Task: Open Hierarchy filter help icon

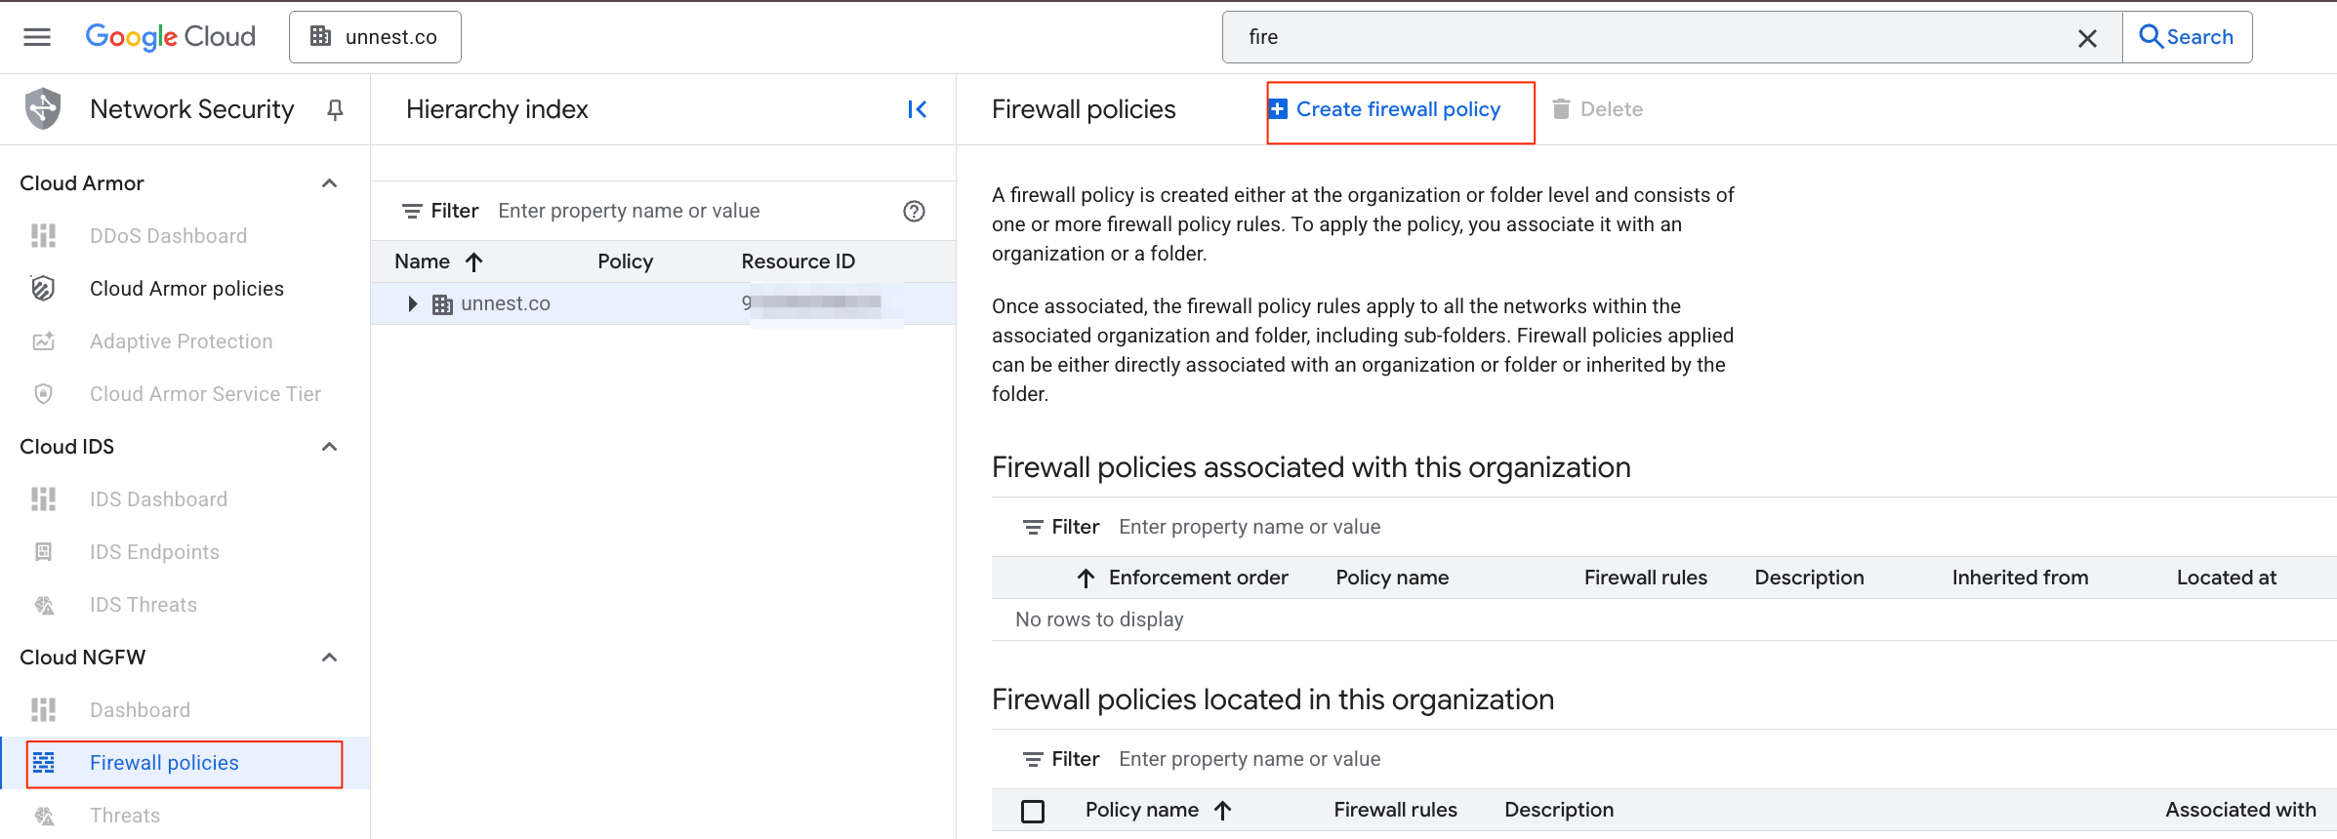Action: pos(914,211)
